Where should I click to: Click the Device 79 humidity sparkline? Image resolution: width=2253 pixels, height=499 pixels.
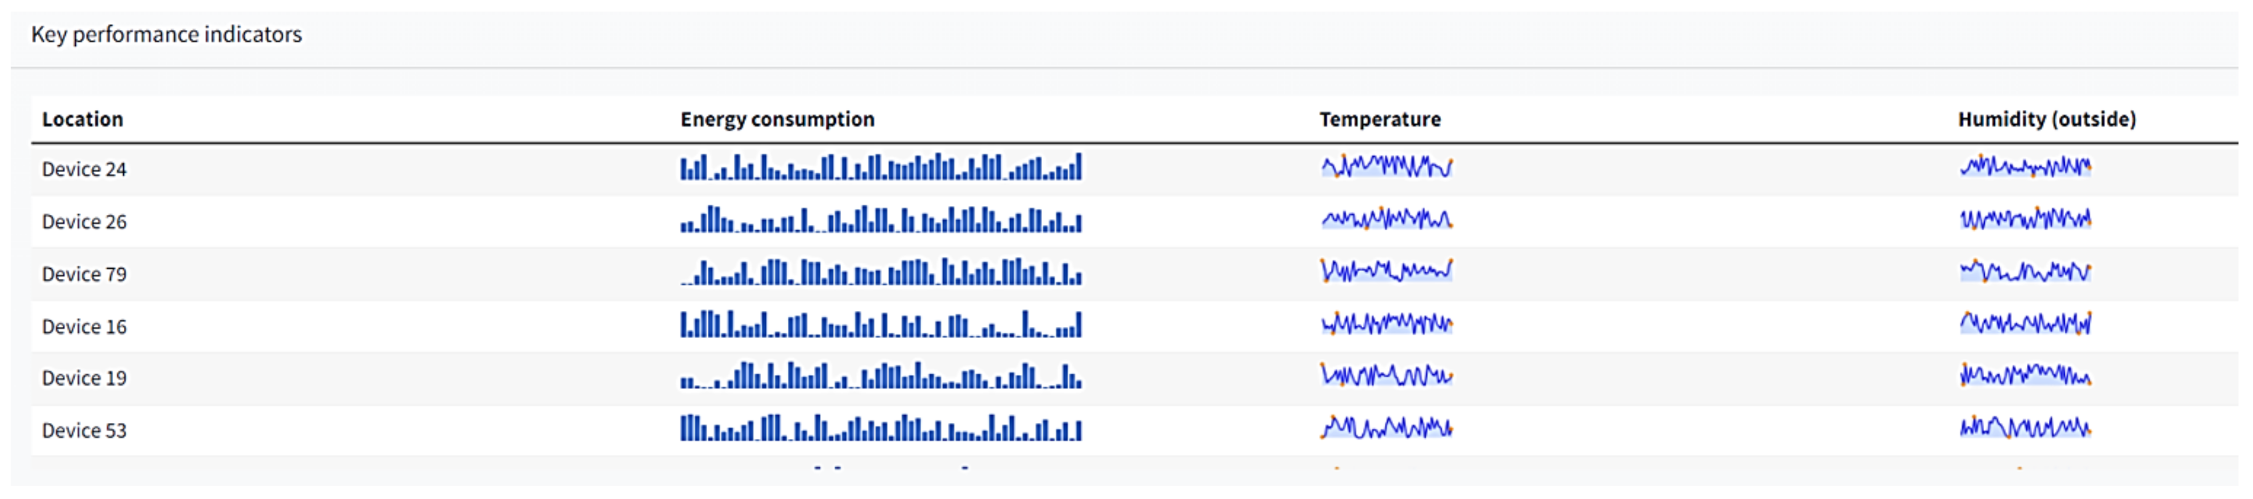pyautogui.click(x=2025, y=271)
